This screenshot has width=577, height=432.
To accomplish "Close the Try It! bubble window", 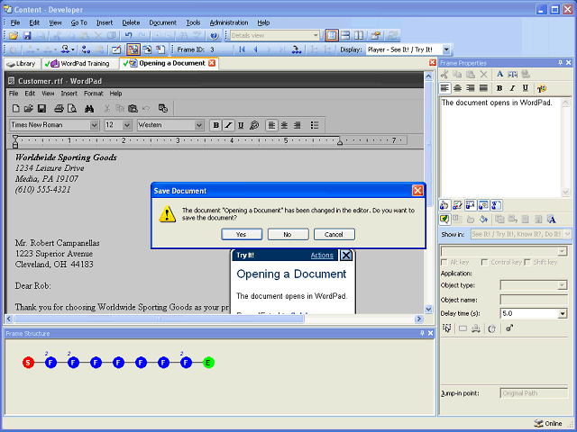I will coord(346,256).
